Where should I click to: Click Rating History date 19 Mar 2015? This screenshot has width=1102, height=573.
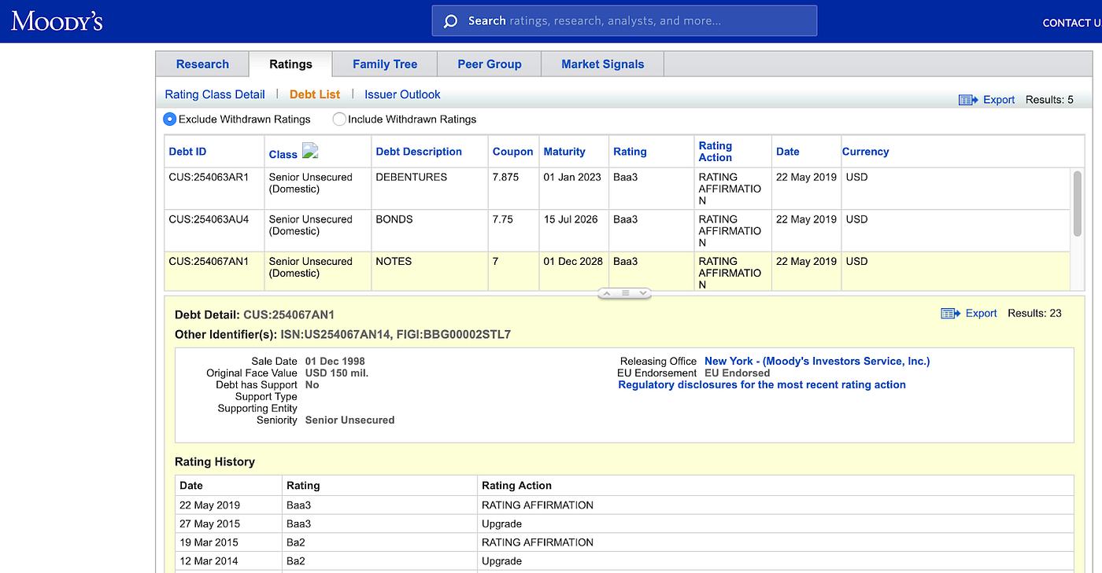tap(209, 543)
